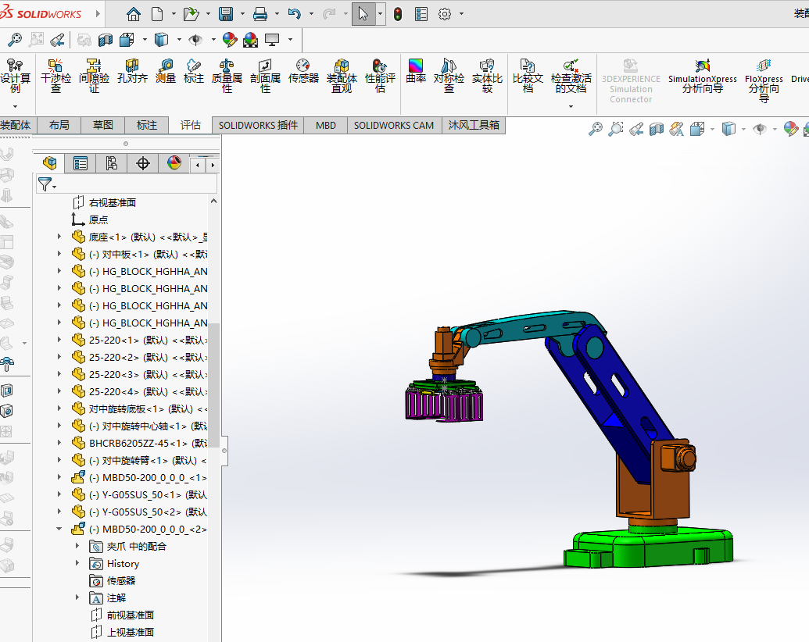Expand the 底座<1> tree node

click(59, 237)
